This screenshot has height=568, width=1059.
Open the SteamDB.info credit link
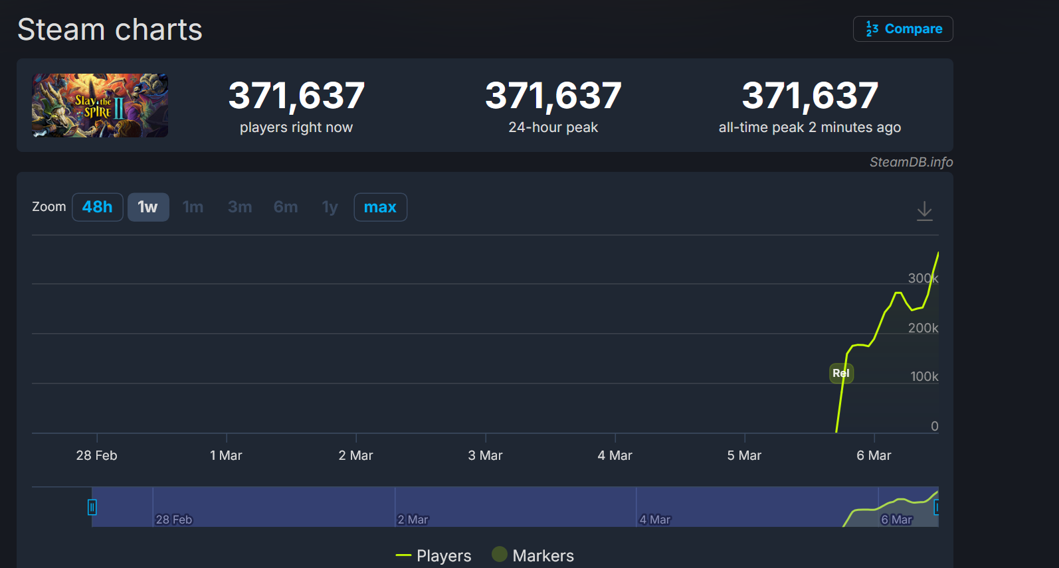pos(911,162)
